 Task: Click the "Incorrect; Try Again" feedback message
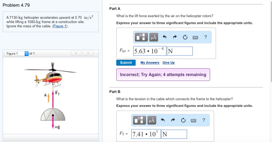(163, 74)
